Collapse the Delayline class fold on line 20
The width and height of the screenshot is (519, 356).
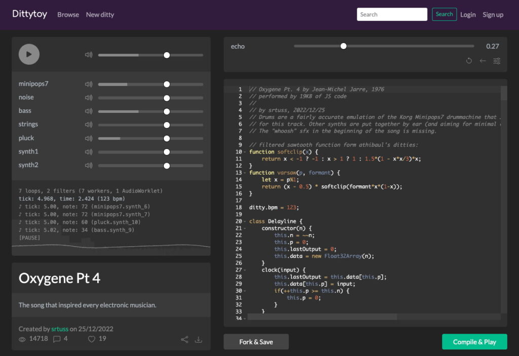point(245,222)
